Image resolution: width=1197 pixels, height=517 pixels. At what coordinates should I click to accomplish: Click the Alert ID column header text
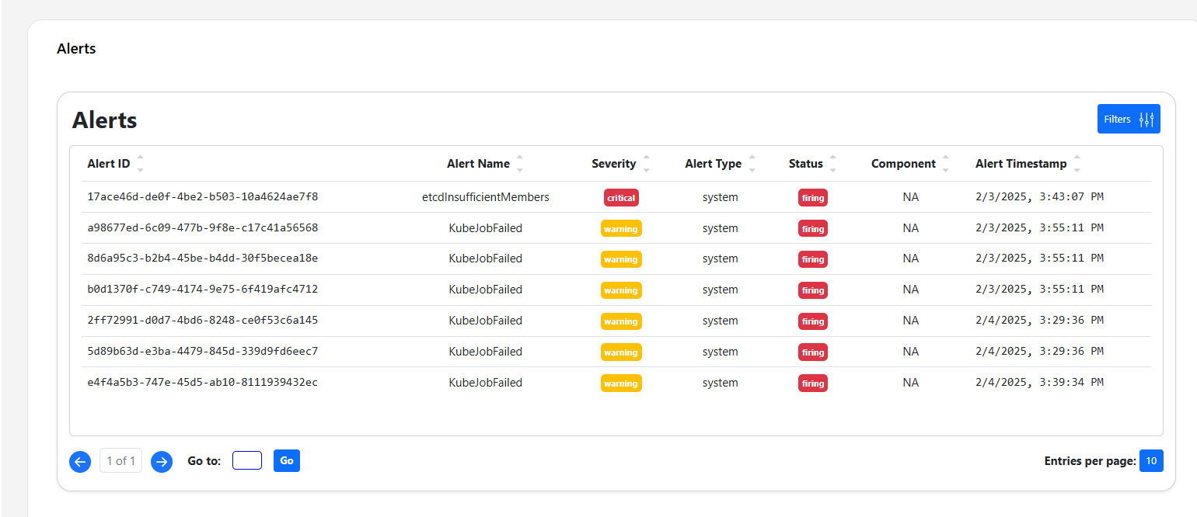[x=109, y=164]
